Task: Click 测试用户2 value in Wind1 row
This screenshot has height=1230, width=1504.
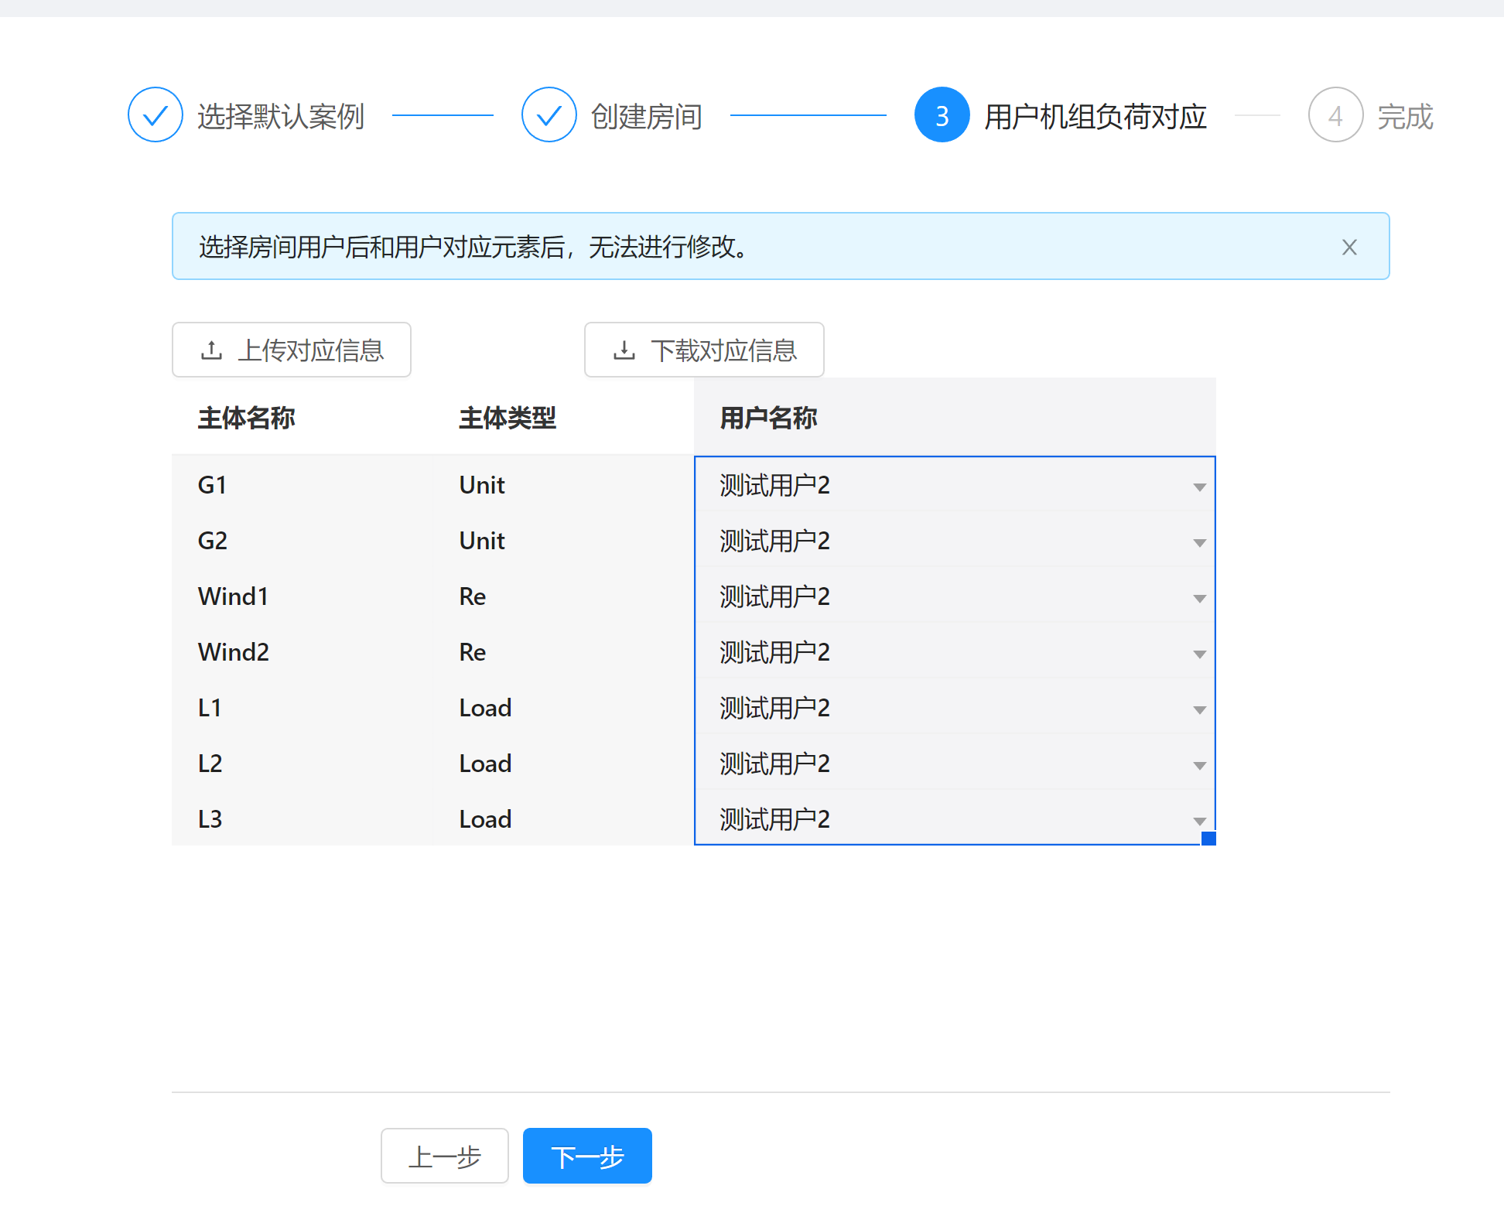Action: click(774, 596)
